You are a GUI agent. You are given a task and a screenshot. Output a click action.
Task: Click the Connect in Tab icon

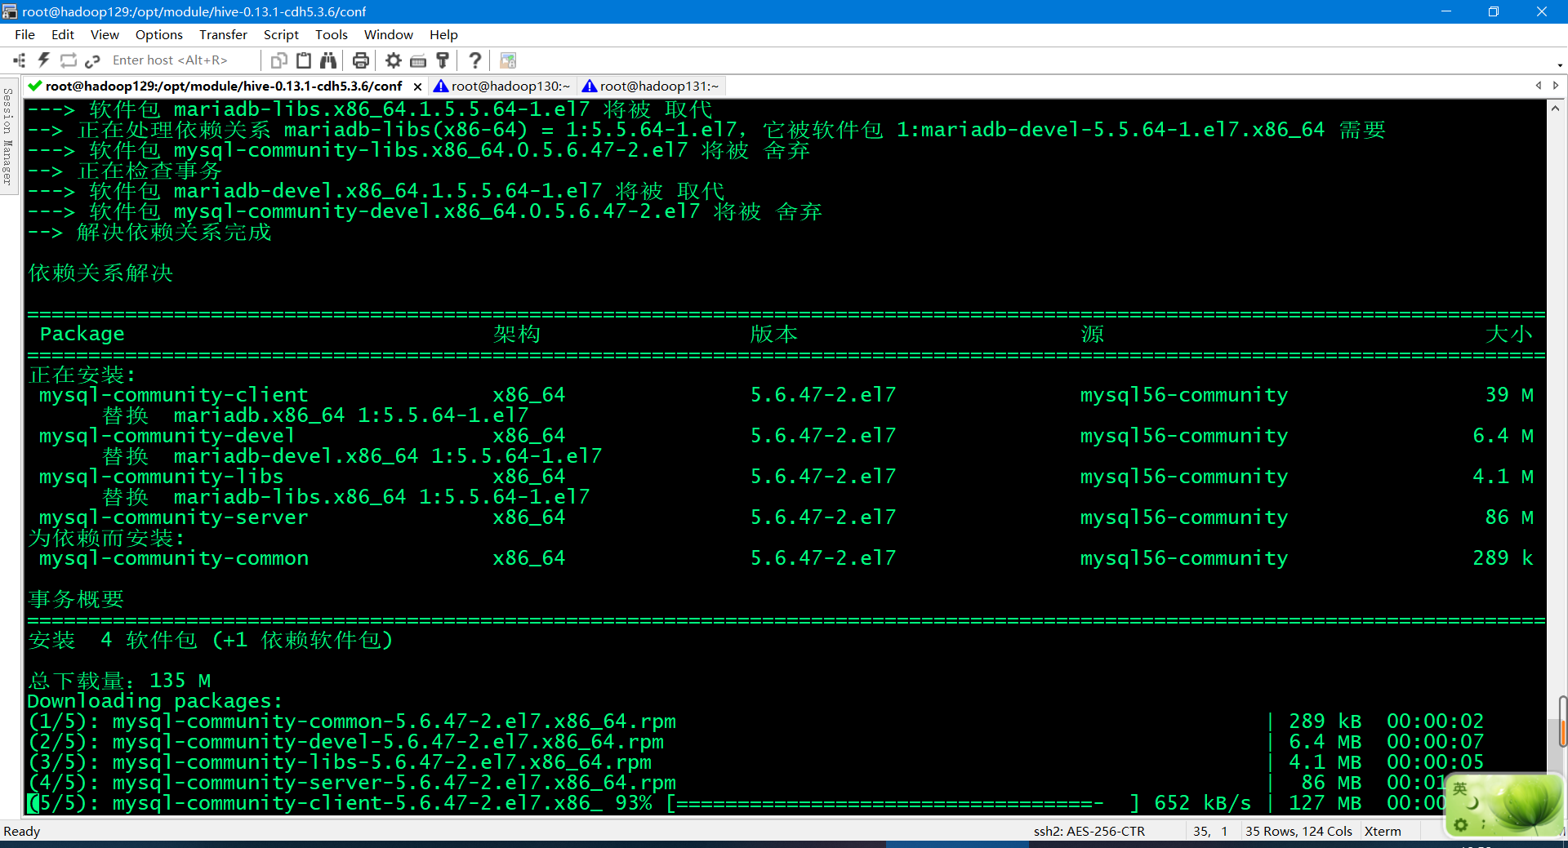[x=69, y=60]
